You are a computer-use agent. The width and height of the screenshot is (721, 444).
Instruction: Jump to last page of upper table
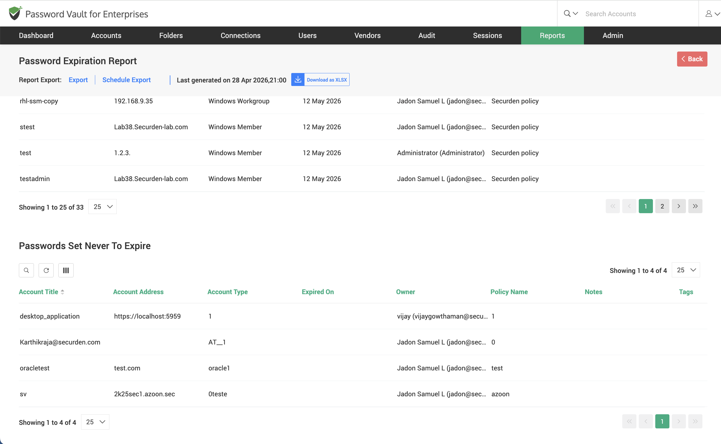point(695,206)
